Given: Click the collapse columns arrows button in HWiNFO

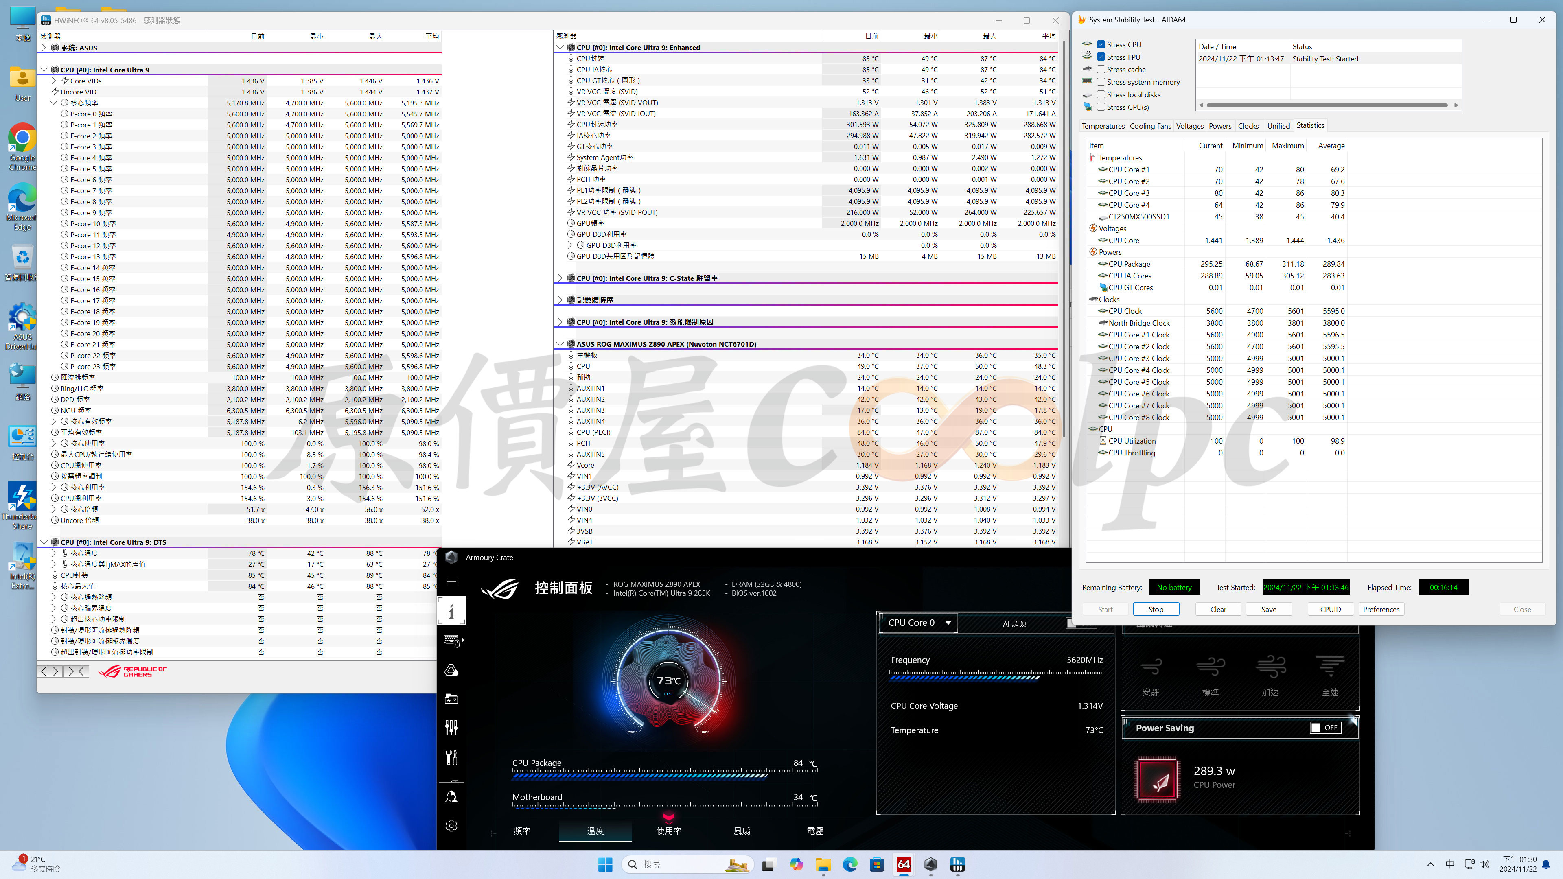Looking at the screenshot, I should [x=77, y=671].
